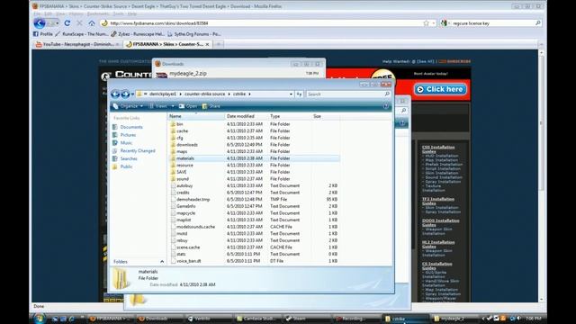
Task: Open a new Firefox tab
Action: [218, 44]
